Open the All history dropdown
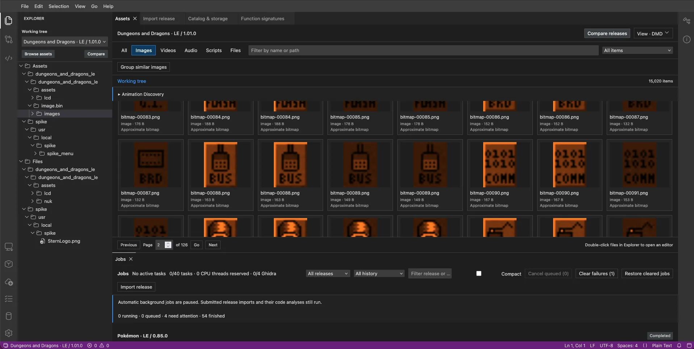Screen dimensions: 694x349 [x=379, y=273]
